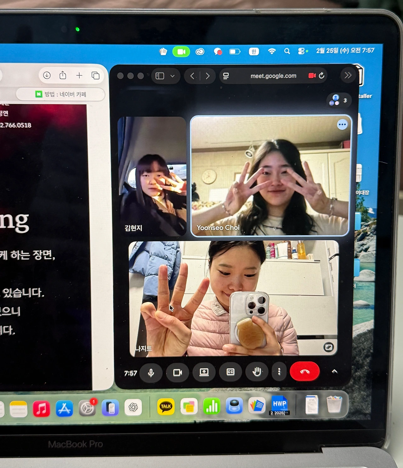Viewport: 403px width, 468px height.
Task: Reload the meet.google.com page
Action: coord(321,76)
